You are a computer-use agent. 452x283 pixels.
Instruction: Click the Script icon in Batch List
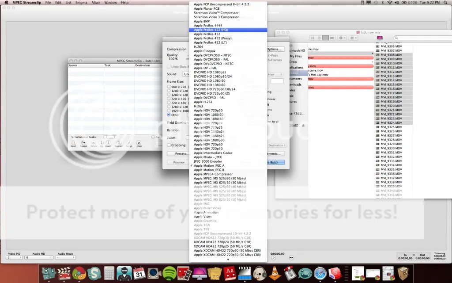(129, 143)
